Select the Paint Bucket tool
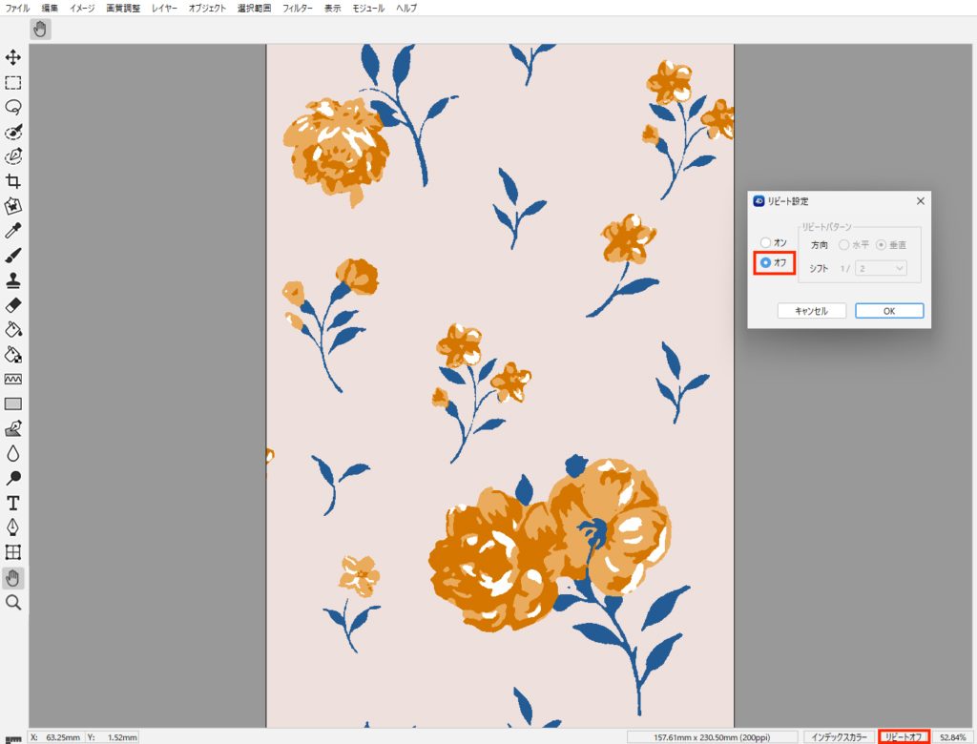 point(13,330)
